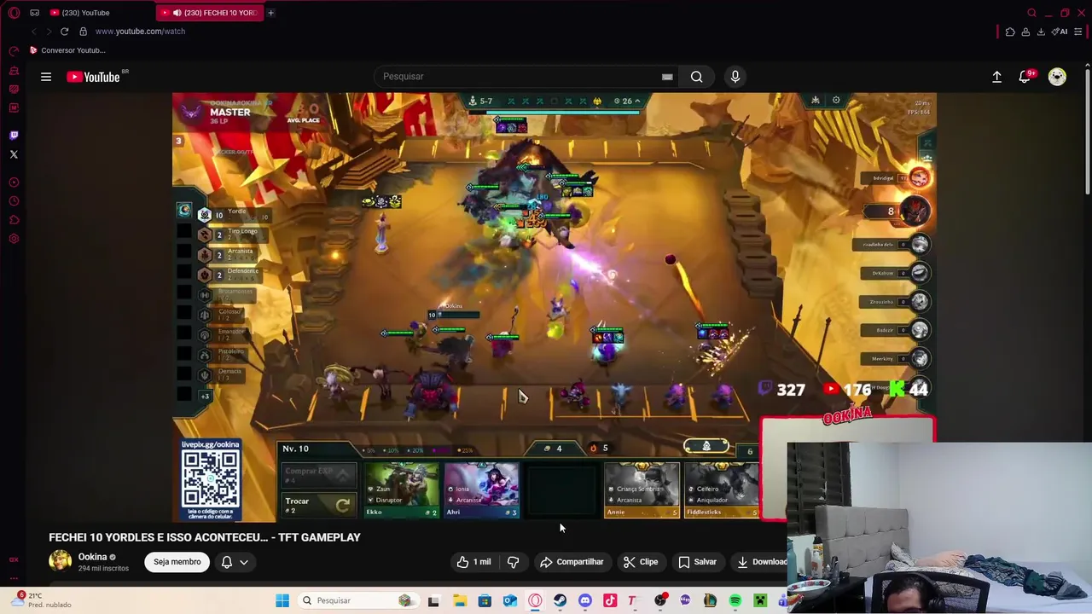Expand the notification bell dropdown for channel

pos(235,562)
